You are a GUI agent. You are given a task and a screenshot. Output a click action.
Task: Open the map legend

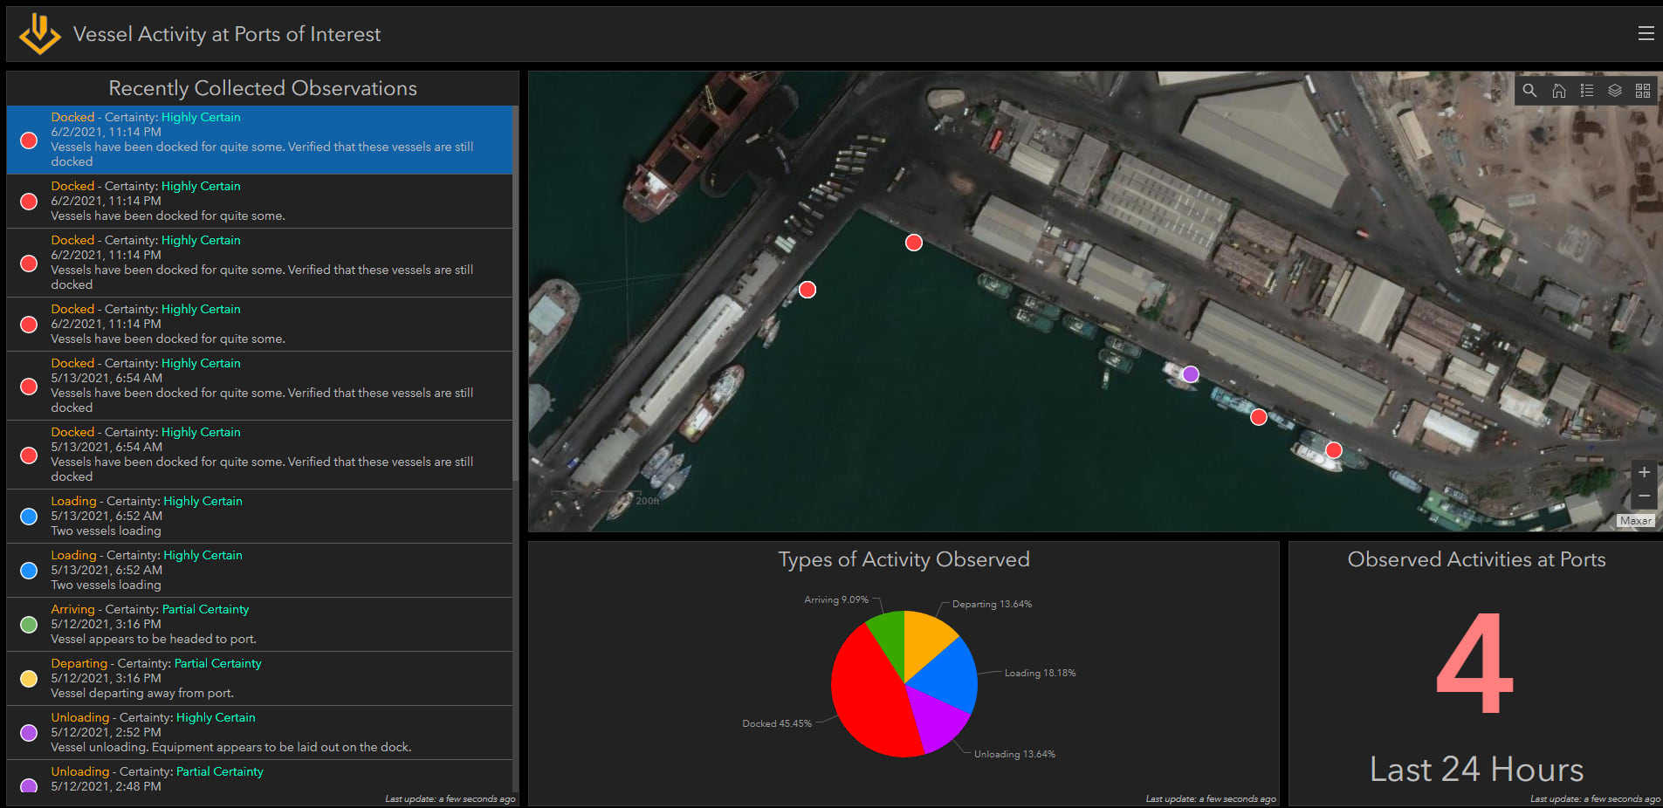pyautogui.click(x=1586, y=91)
